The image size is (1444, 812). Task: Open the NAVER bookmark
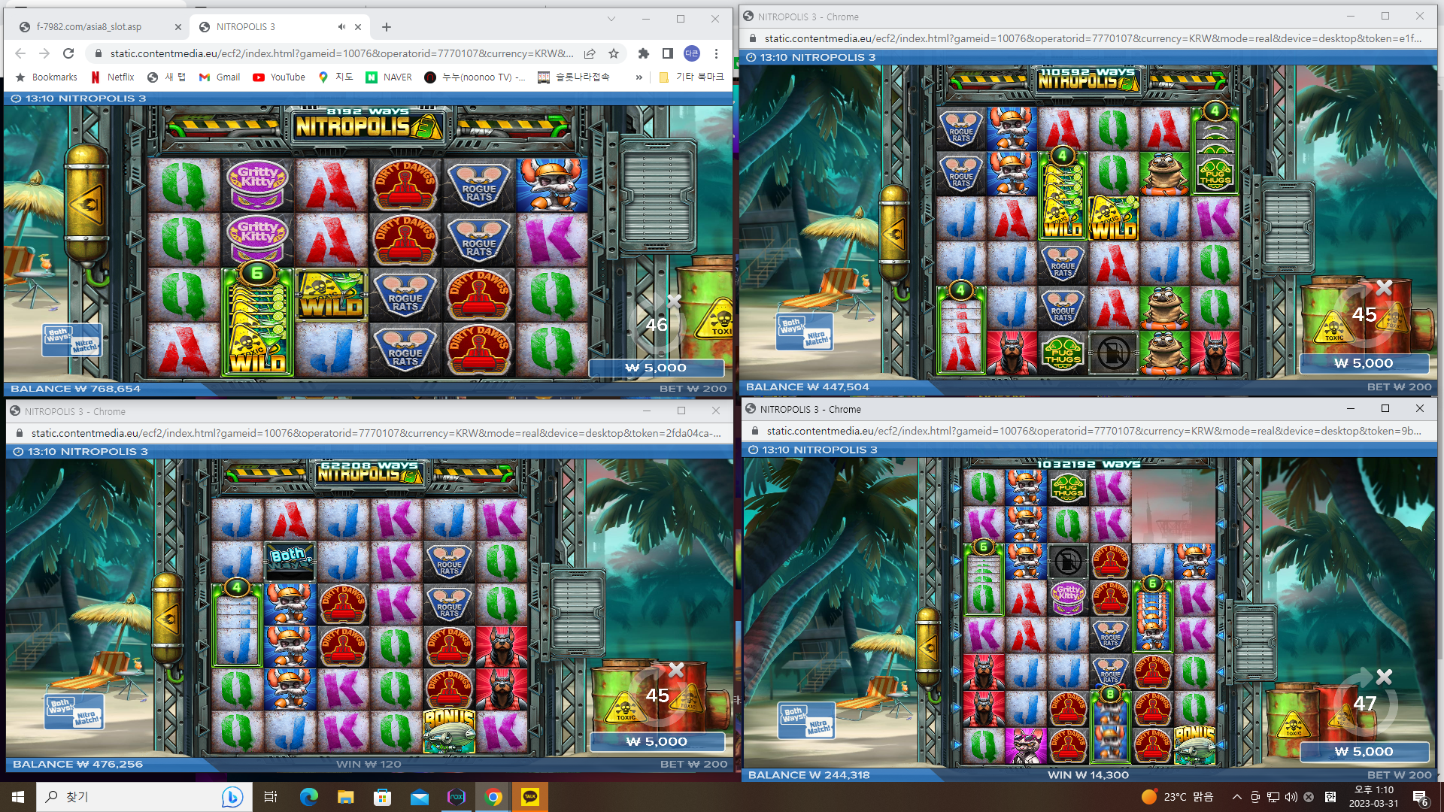click(389, 77)
